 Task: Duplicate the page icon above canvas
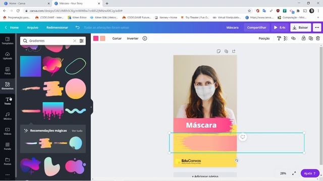click(x=226, y=51)
